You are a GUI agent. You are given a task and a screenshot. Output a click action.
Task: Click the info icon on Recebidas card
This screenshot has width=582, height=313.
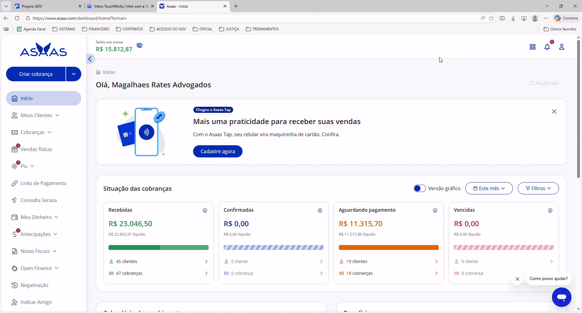(205, 210)
